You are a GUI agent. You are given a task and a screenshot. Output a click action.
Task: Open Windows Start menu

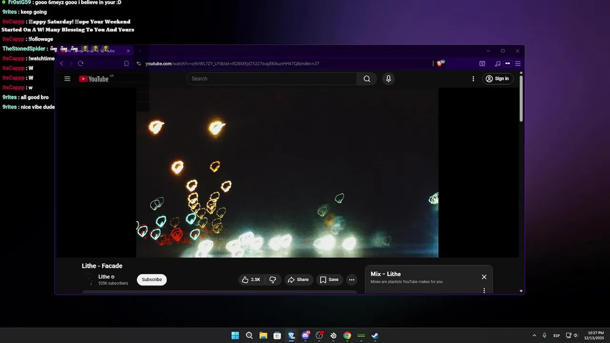pyautogui.click(x=235, y=335)
